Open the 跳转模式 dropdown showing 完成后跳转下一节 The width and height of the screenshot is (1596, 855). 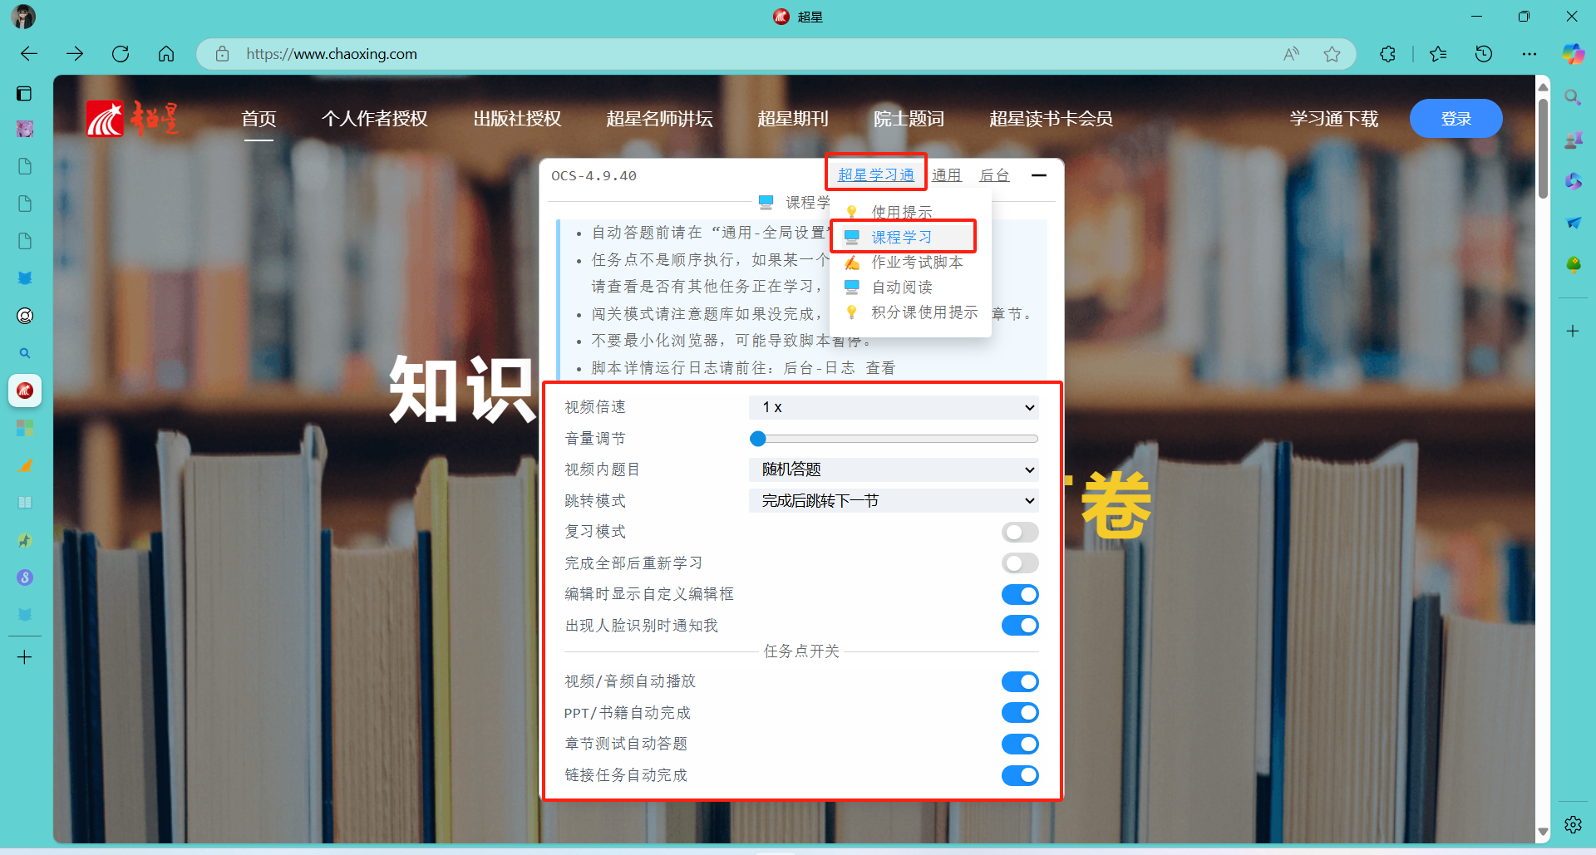894,501
